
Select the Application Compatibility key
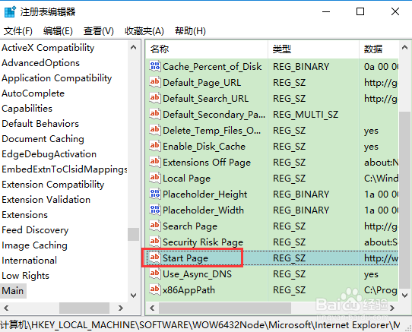(x=57, y=78)
